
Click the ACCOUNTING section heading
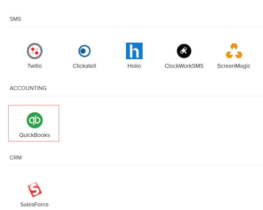coord(28,88)
